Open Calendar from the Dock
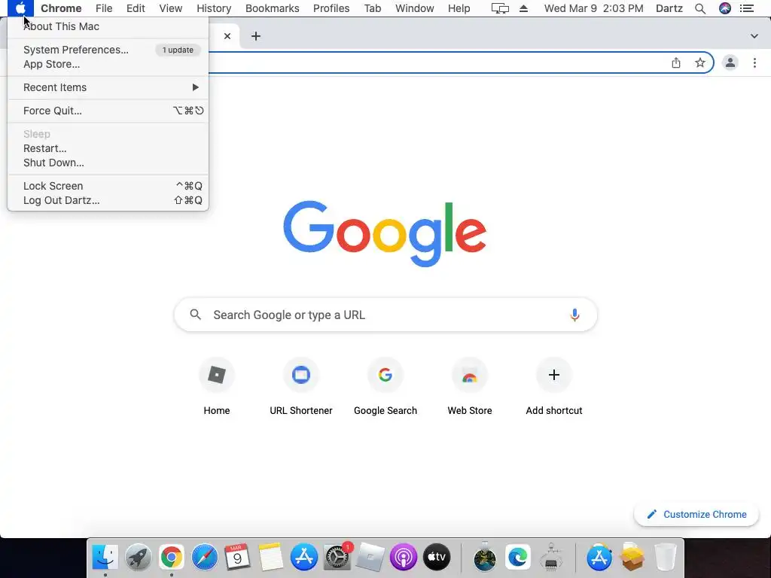Screen dimensions: 771x578 [x=237, y=558]
